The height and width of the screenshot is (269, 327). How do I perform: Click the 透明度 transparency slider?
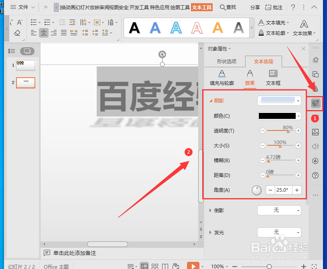(280, 130)
